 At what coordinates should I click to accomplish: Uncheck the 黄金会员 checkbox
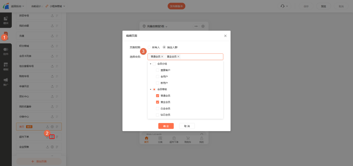point(158,102)
